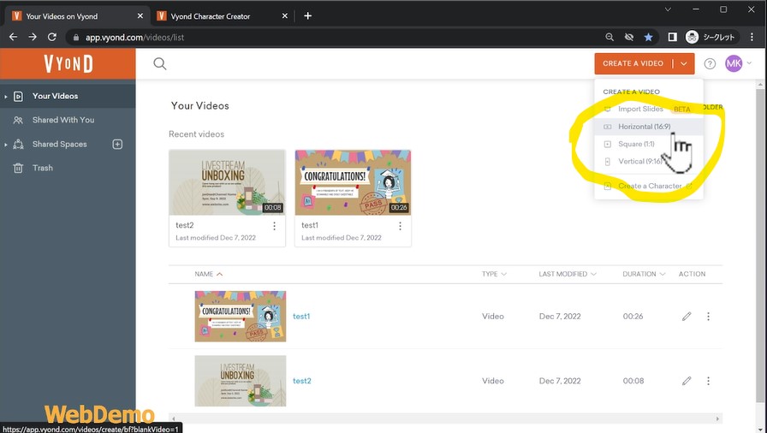Screen dimensions: 767x433
Task: Switch to Your Videos on Vyond tab
Action: click(x=76, y=16)
